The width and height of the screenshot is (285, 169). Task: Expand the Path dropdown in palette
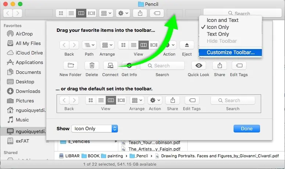[89, 45]
